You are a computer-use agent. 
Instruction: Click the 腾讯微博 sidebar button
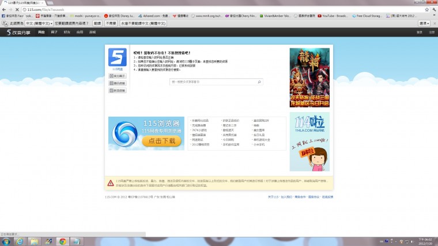tap(118, 83)
